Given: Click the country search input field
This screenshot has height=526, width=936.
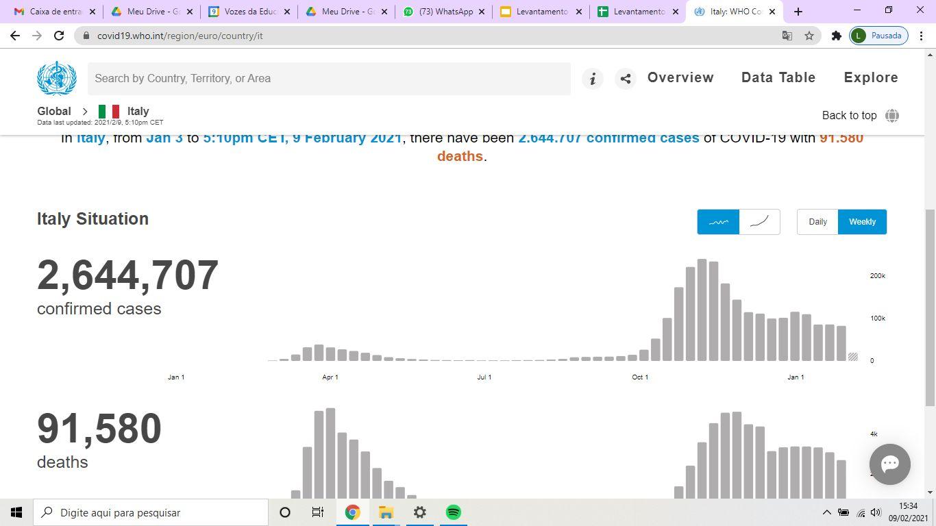Looking at the screenshot, I should (x=329, y=79).
